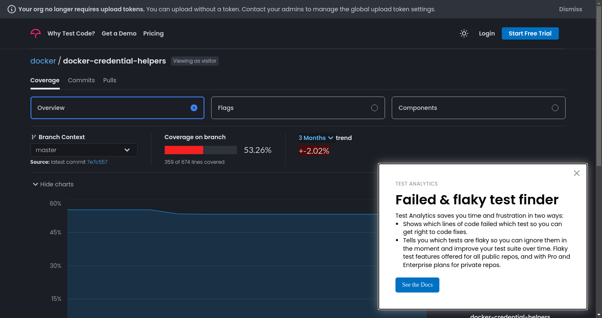This screenshot has height=318, width=602.
Task: Click the coverage trend area chart
Action: pyautogui.click(x=222, y=263)
